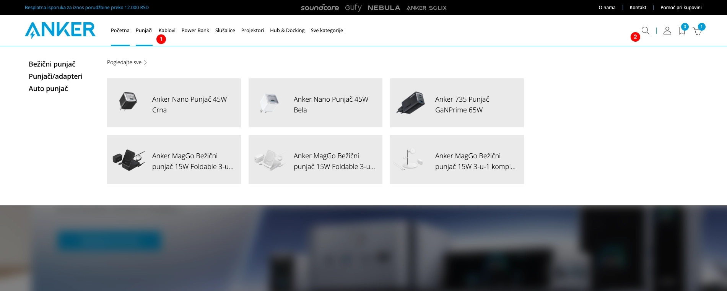Select Punjači/adapteri subcategory
727x291 pixels.
[x=55, y=76]
